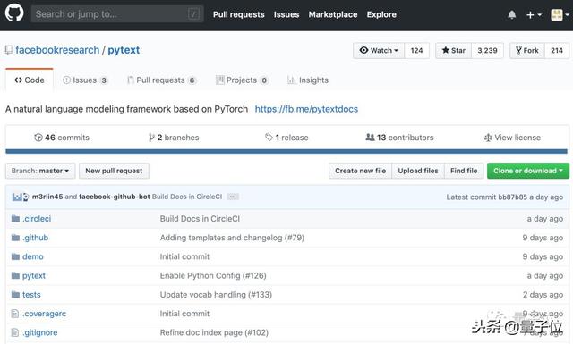Open the GitHub home logo

(x=14, y=13)
